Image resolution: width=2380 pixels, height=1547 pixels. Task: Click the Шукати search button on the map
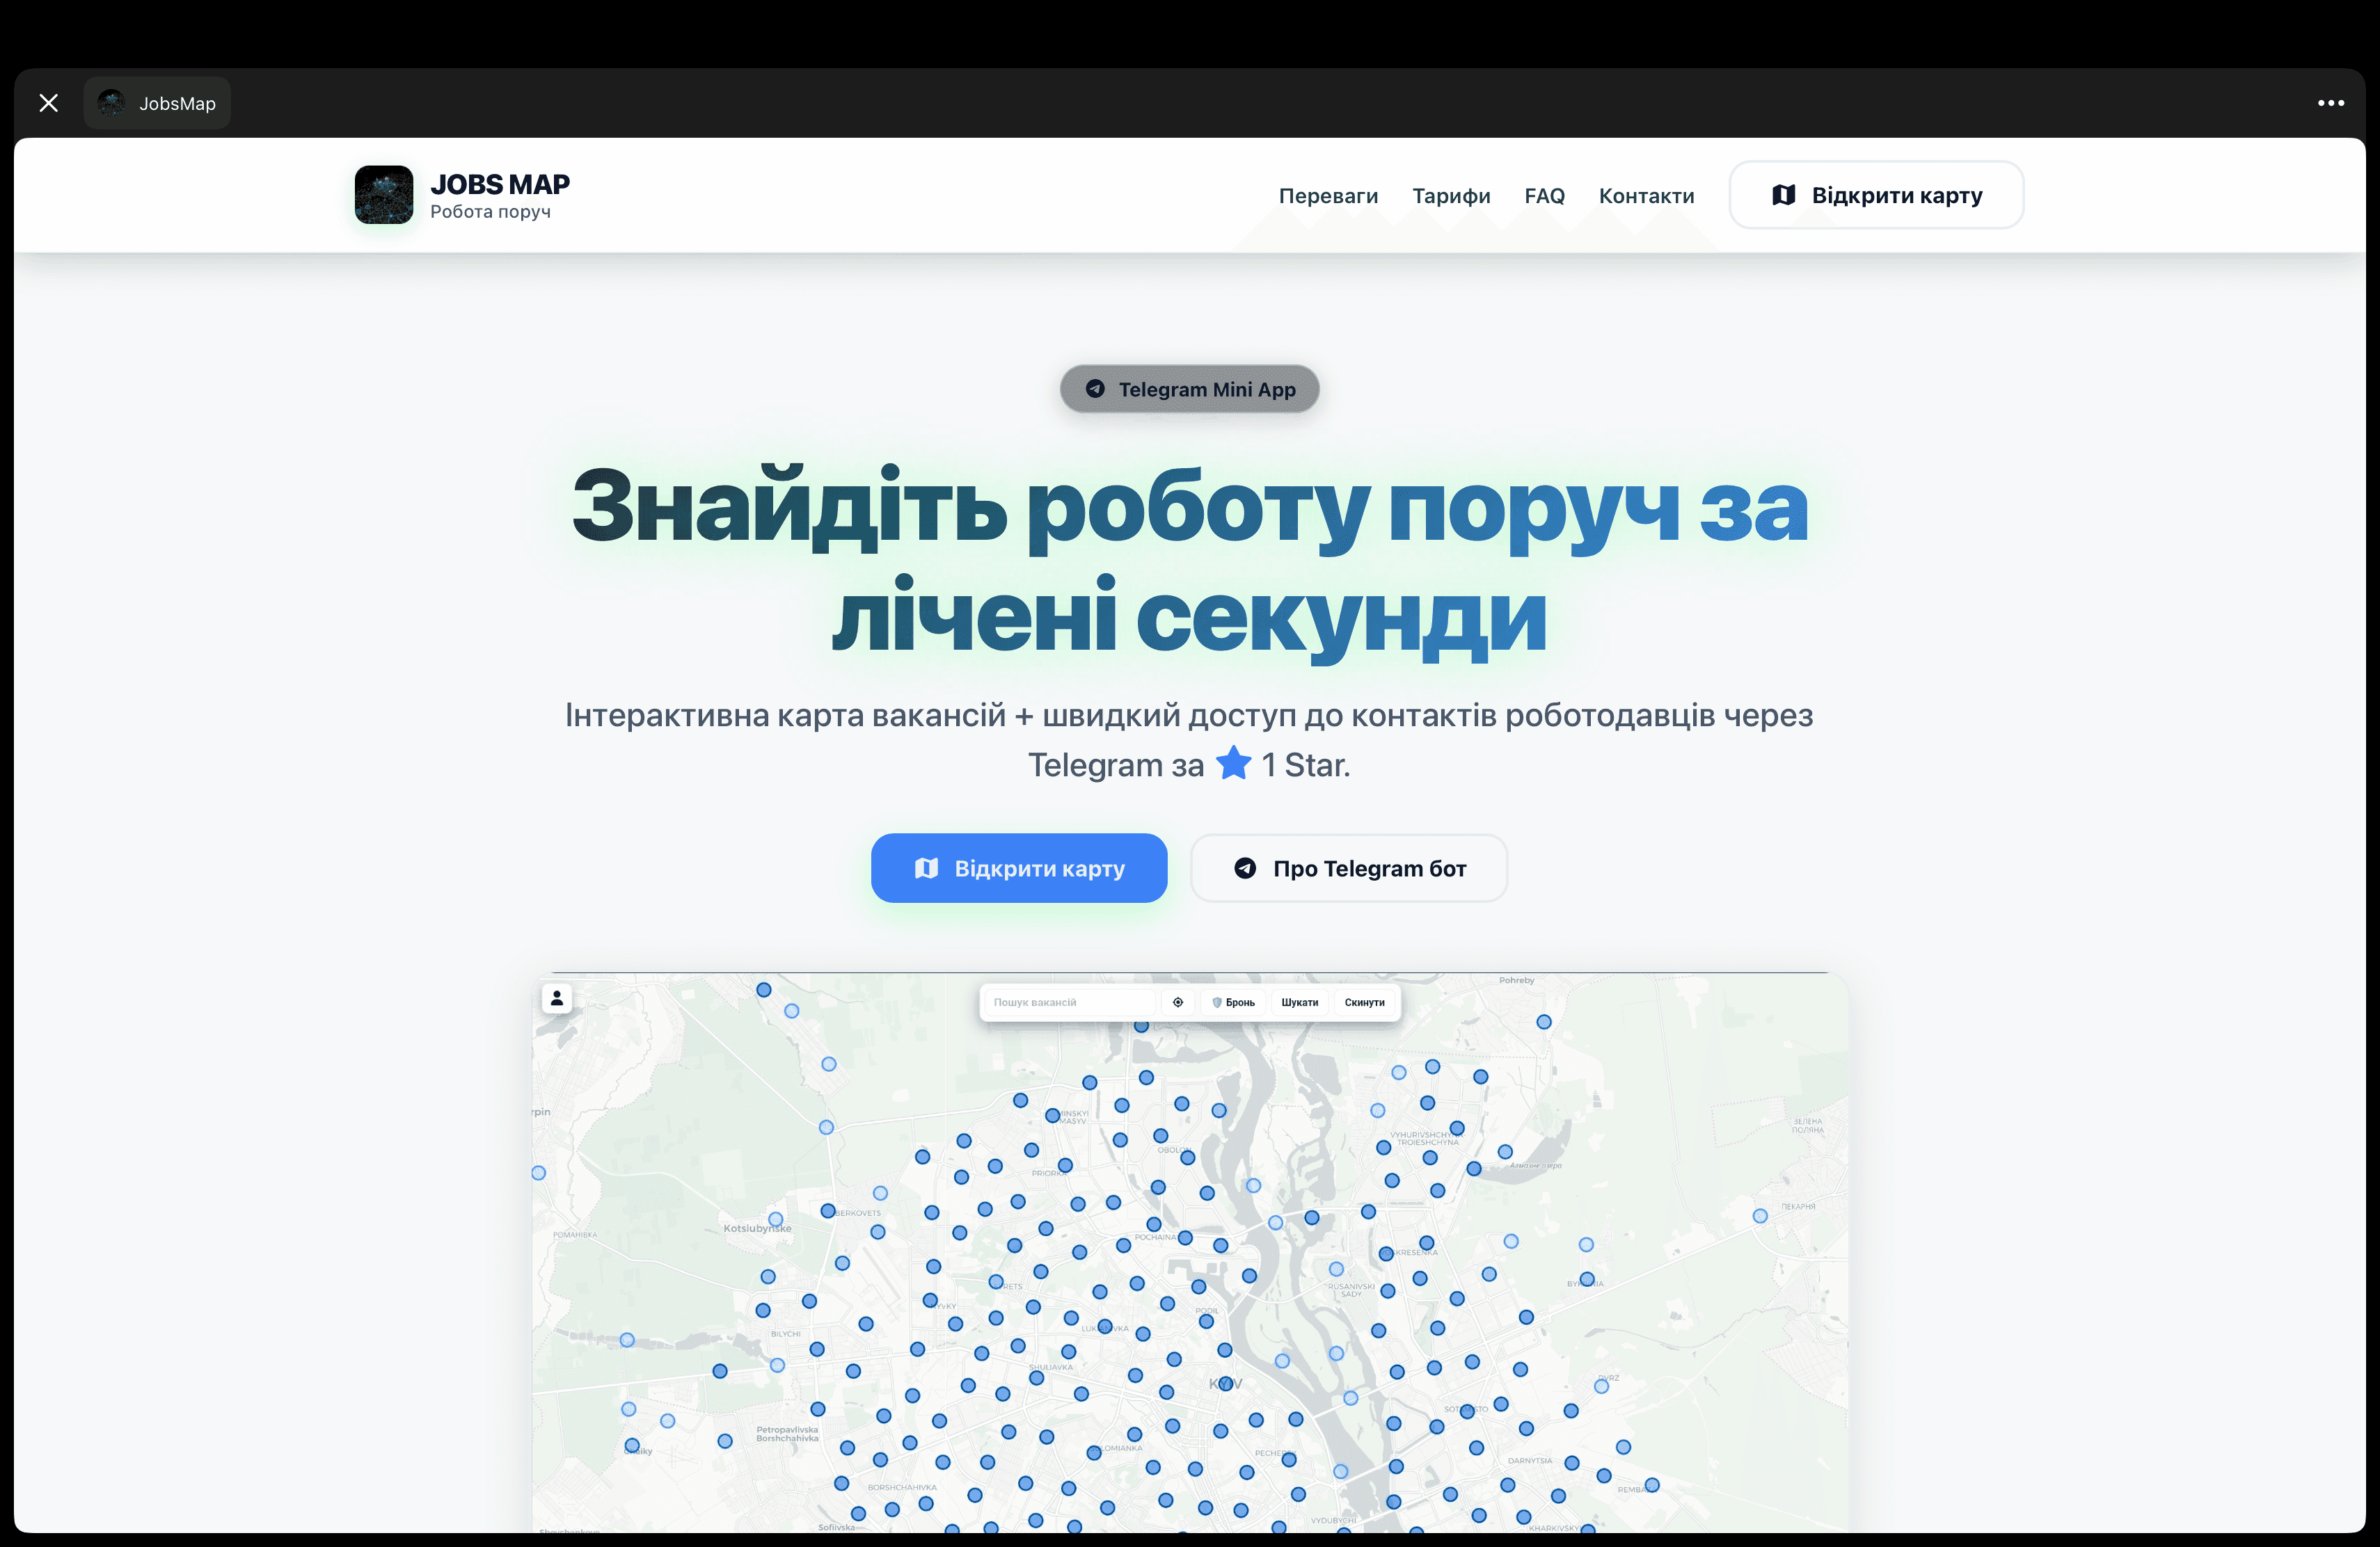point(1300,1002)
